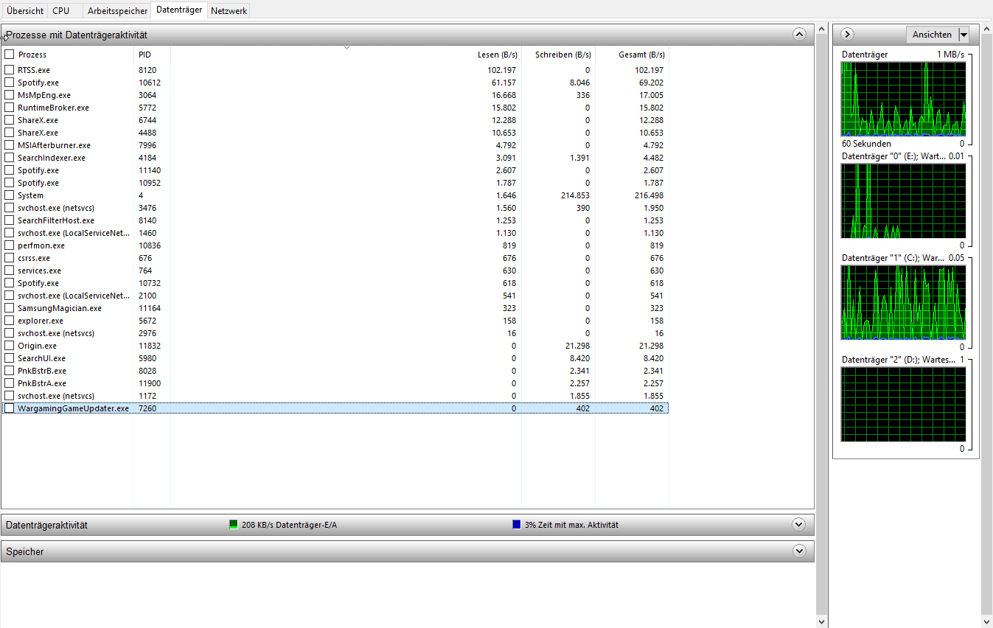The width and height of the screenshot is (993, 628).
Task: Sort by Schreiben (B/s) column header
Action: tap(563, 55)
